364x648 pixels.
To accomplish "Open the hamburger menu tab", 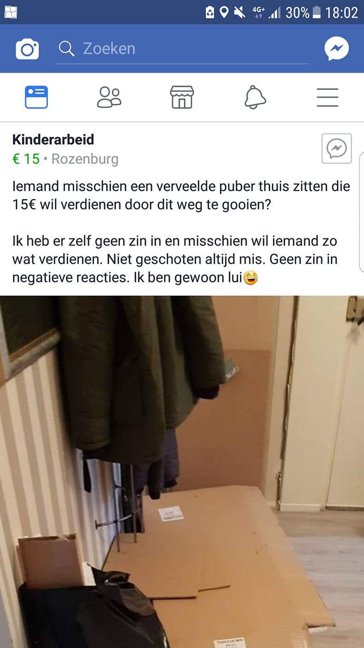I will coord(328,97).
